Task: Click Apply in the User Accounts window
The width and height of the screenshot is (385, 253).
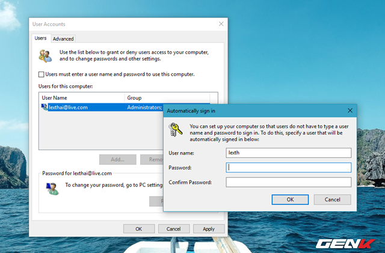Action: (209, 229)
